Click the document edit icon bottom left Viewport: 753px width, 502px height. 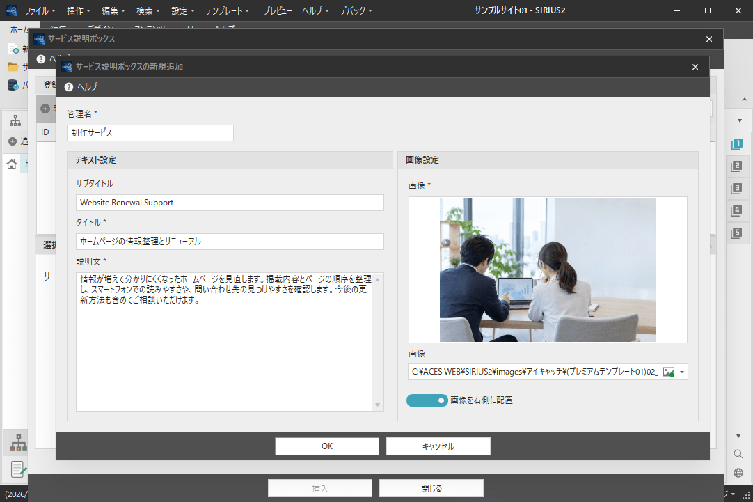18,469
